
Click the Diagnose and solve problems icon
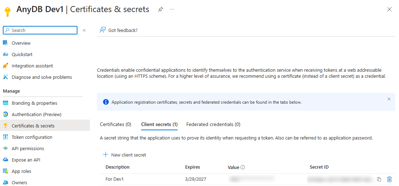pos(6,77)
